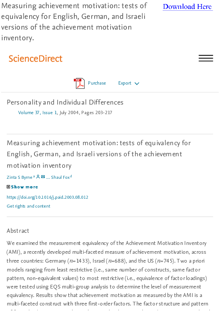Click the ellipsis to reveal hidden authors
Viewport: 220px width, 311px height.
(48, 177)
